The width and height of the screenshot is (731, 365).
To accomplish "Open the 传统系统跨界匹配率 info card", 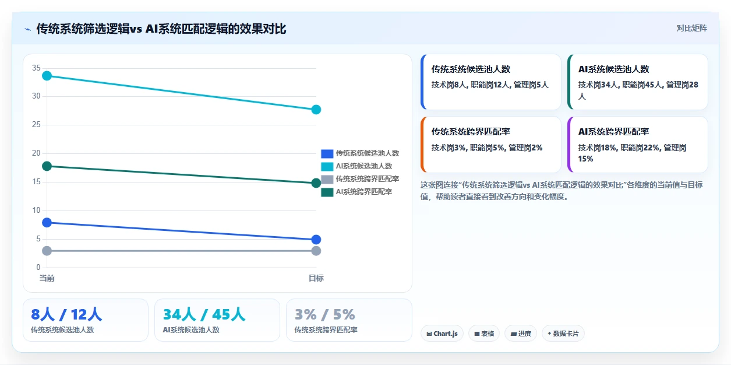I will point(491,145).
